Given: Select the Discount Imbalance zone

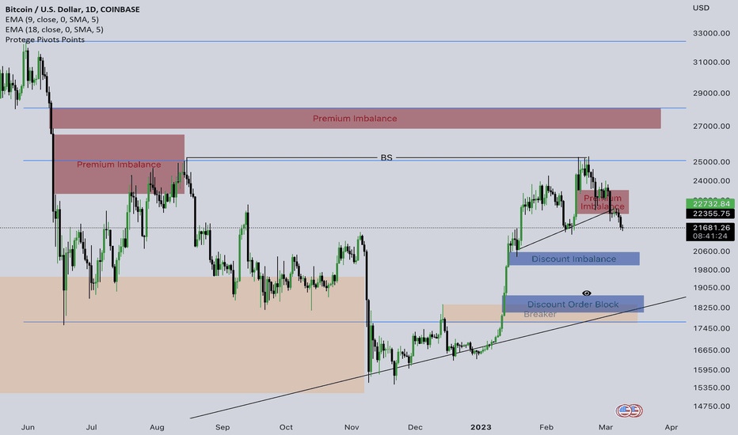Looking at the screenshot, I should [x=574, y=259].
